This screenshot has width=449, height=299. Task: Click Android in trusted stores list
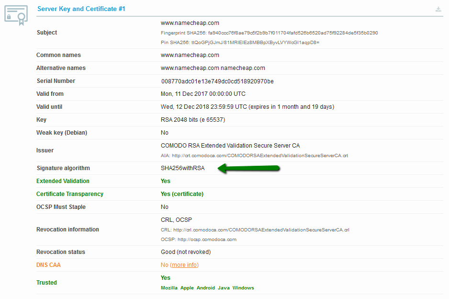pyautogui.click(x=206, y=288)
